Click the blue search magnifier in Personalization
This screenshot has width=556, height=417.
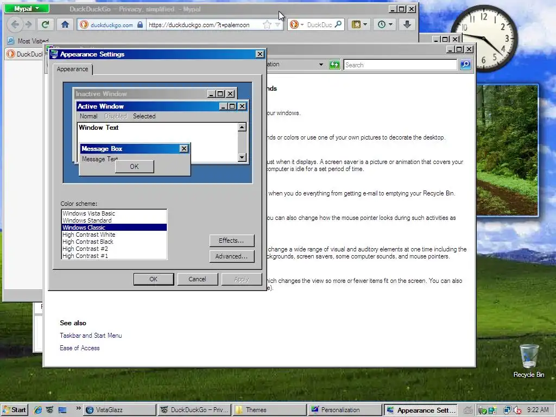pyautogui.click(x=465, y=65)
